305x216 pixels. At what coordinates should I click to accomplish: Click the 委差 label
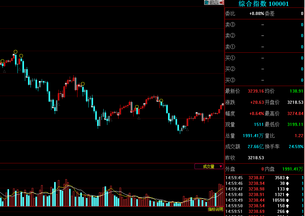[x=270, y=13]
